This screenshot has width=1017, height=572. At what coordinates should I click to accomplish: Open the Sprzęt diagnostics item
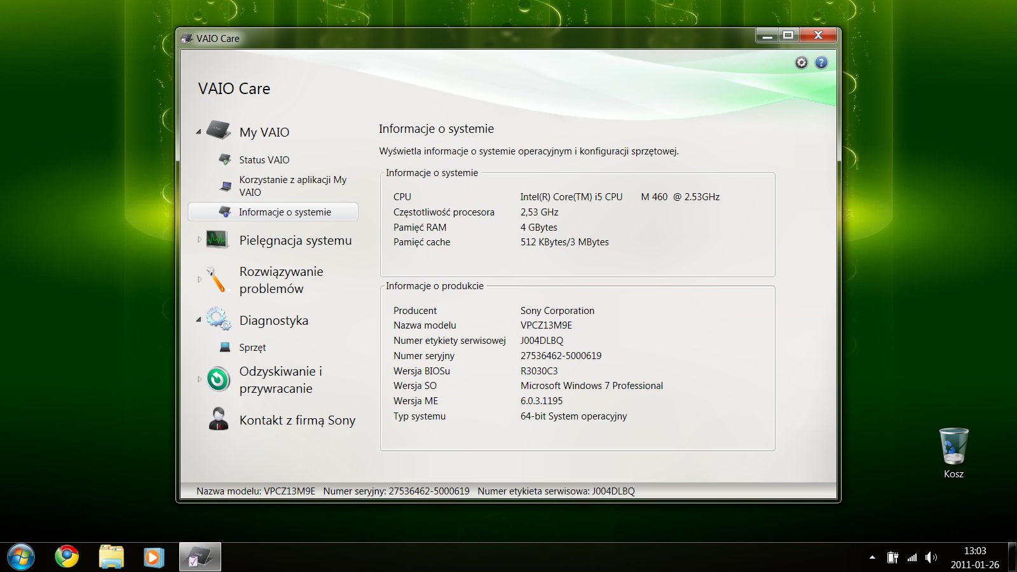coord(252,348)
